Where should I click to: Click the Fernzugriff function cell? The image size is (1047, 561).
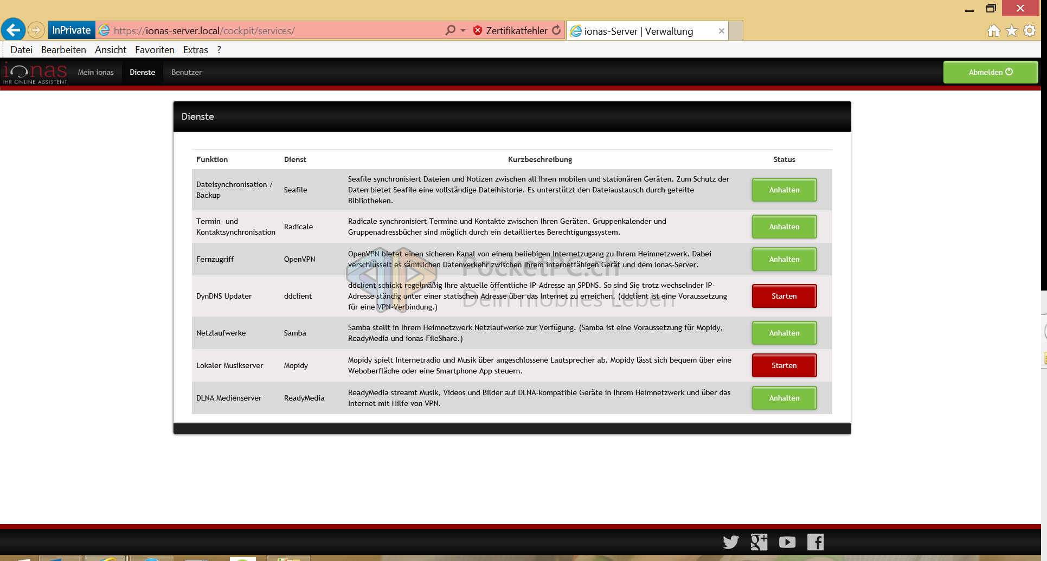215,259
